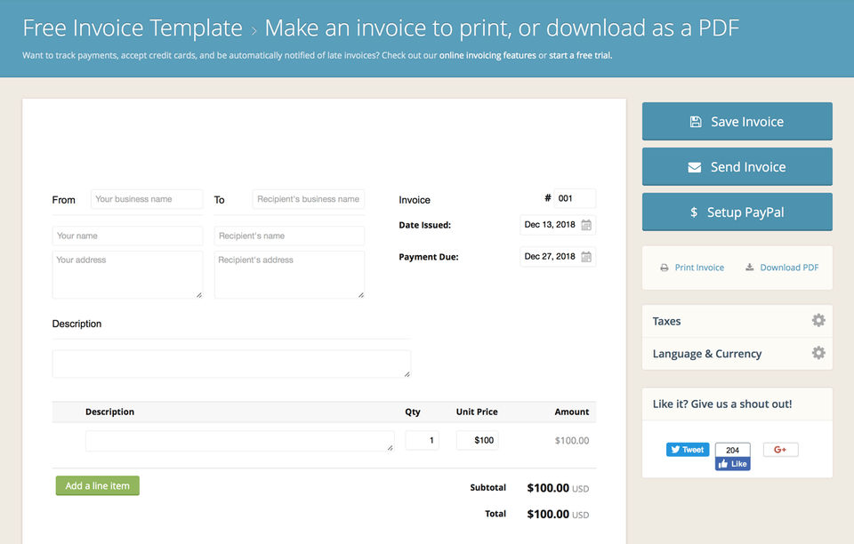Viewport: 854px width, 544px height.
Task: Follow the online invoicing features link
Action: (x=487, y=55)
